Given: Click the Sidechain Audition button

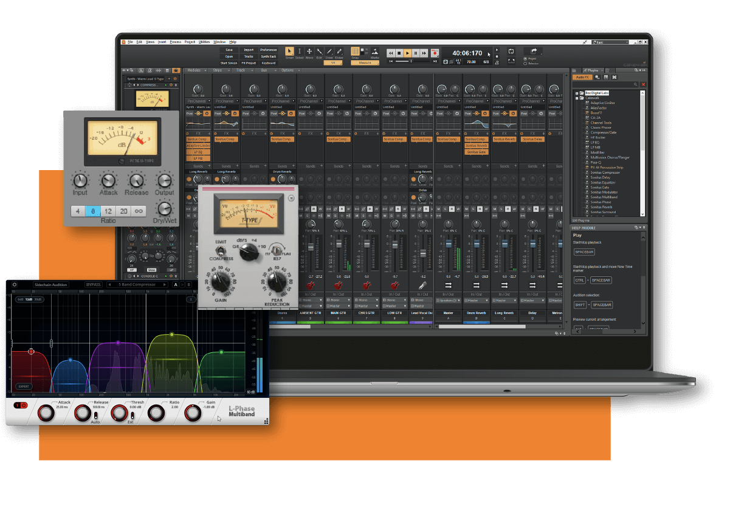Looking at the screenshot, I should tap(51, 284).
